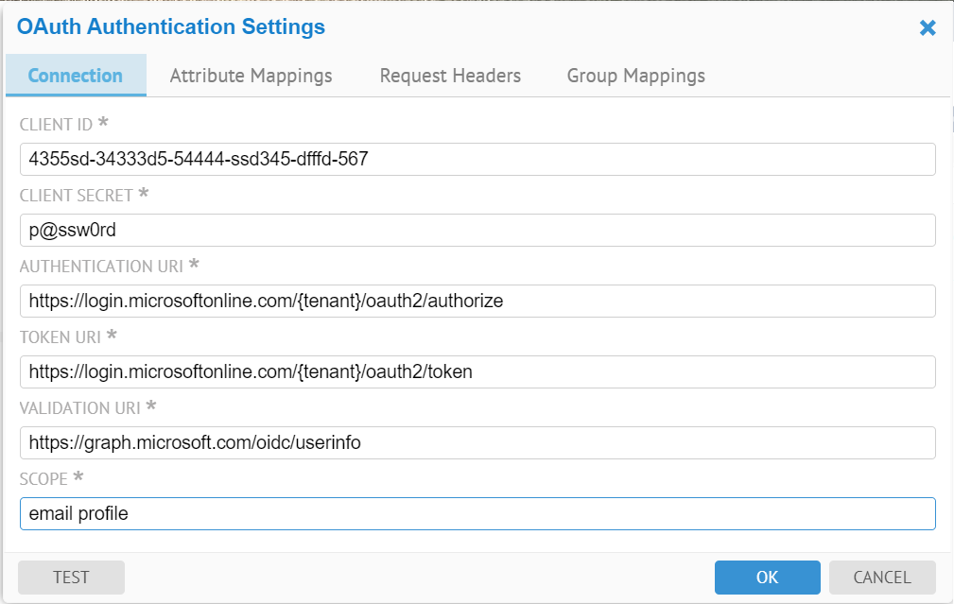
Task: Click the OAuth Authentication Settings title
Action: (x=171, y=27)
